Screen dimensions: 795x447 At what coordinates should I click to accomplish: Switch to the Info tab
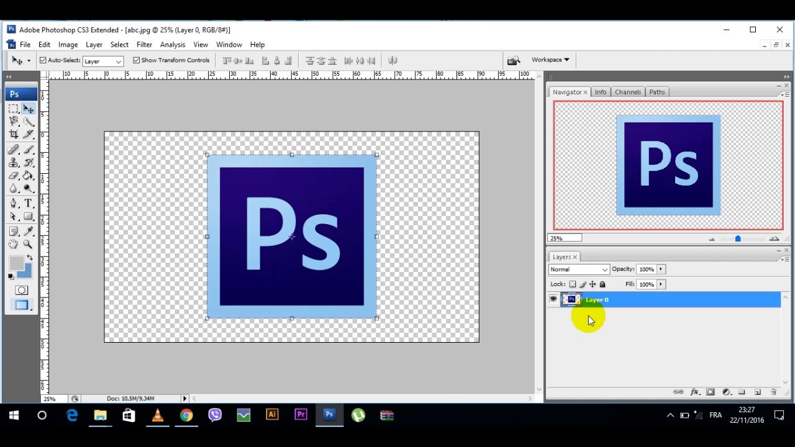click(x=601, y=92)
